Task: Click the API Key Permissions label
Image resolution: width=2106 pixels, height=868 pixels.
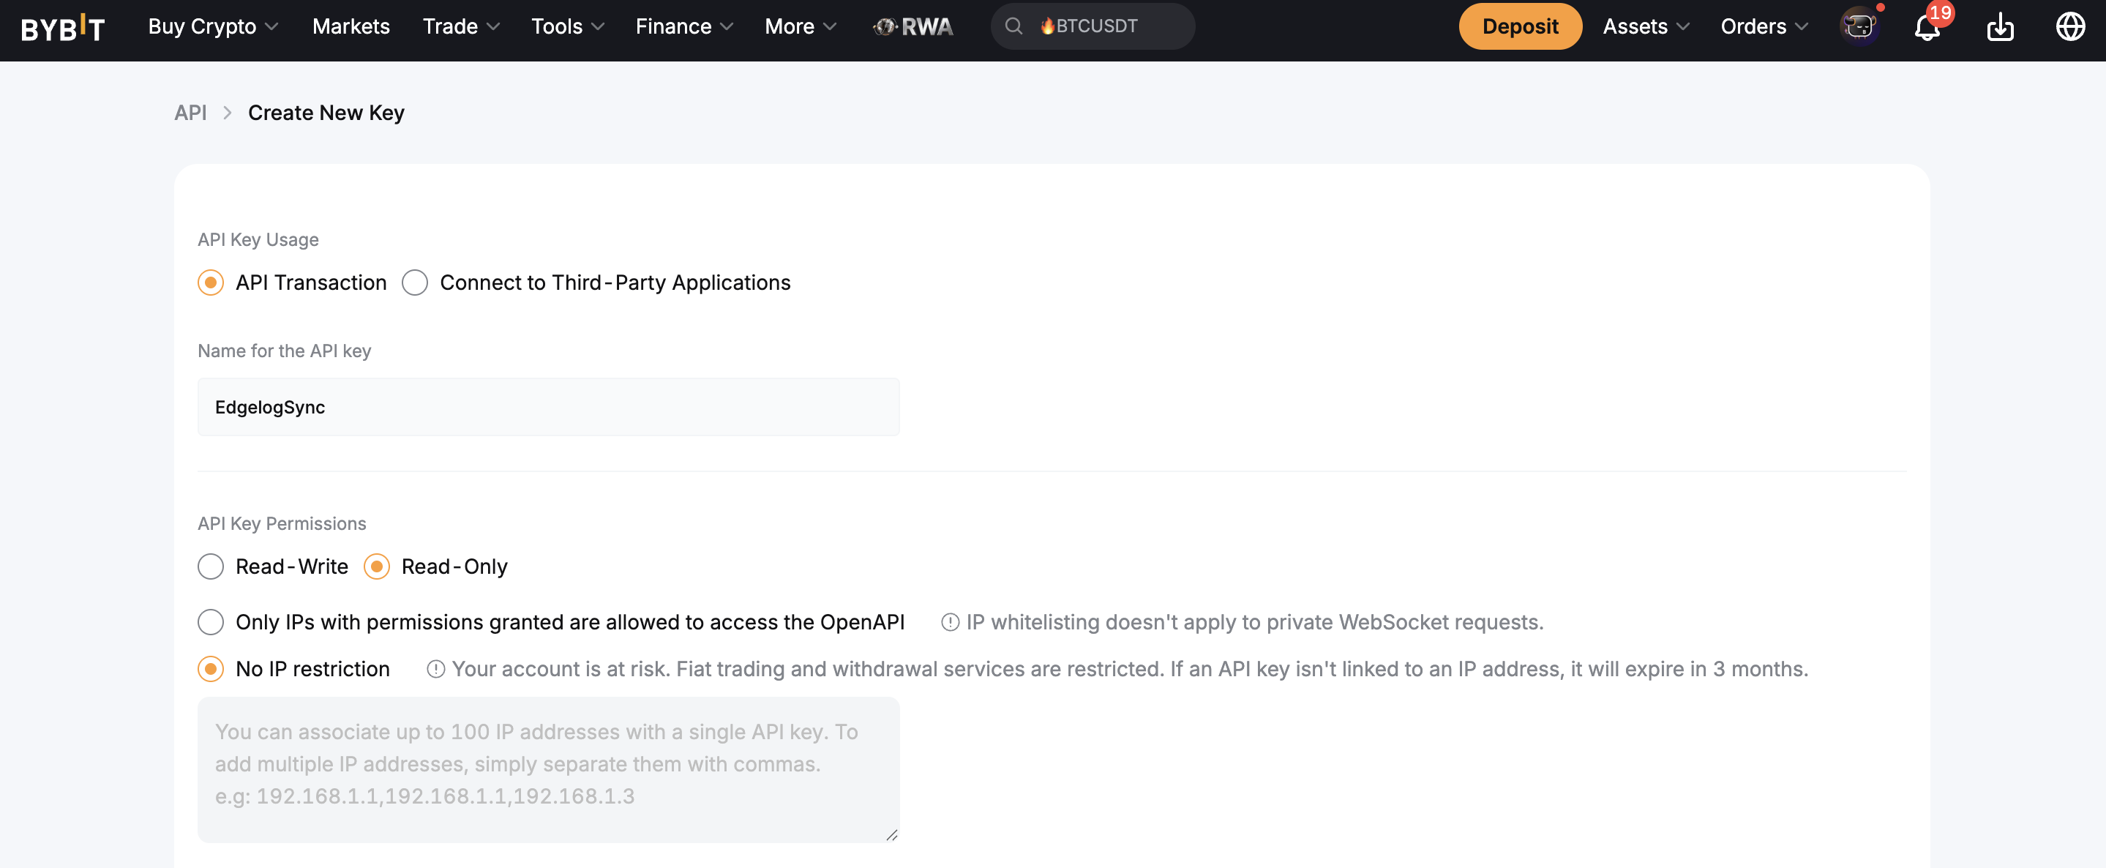Action: [x=282, y=524]
